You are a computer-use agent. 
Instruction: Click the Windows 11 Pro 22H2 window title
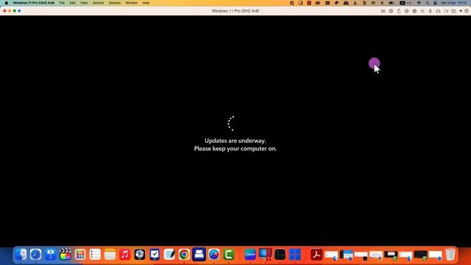(235, 11)
